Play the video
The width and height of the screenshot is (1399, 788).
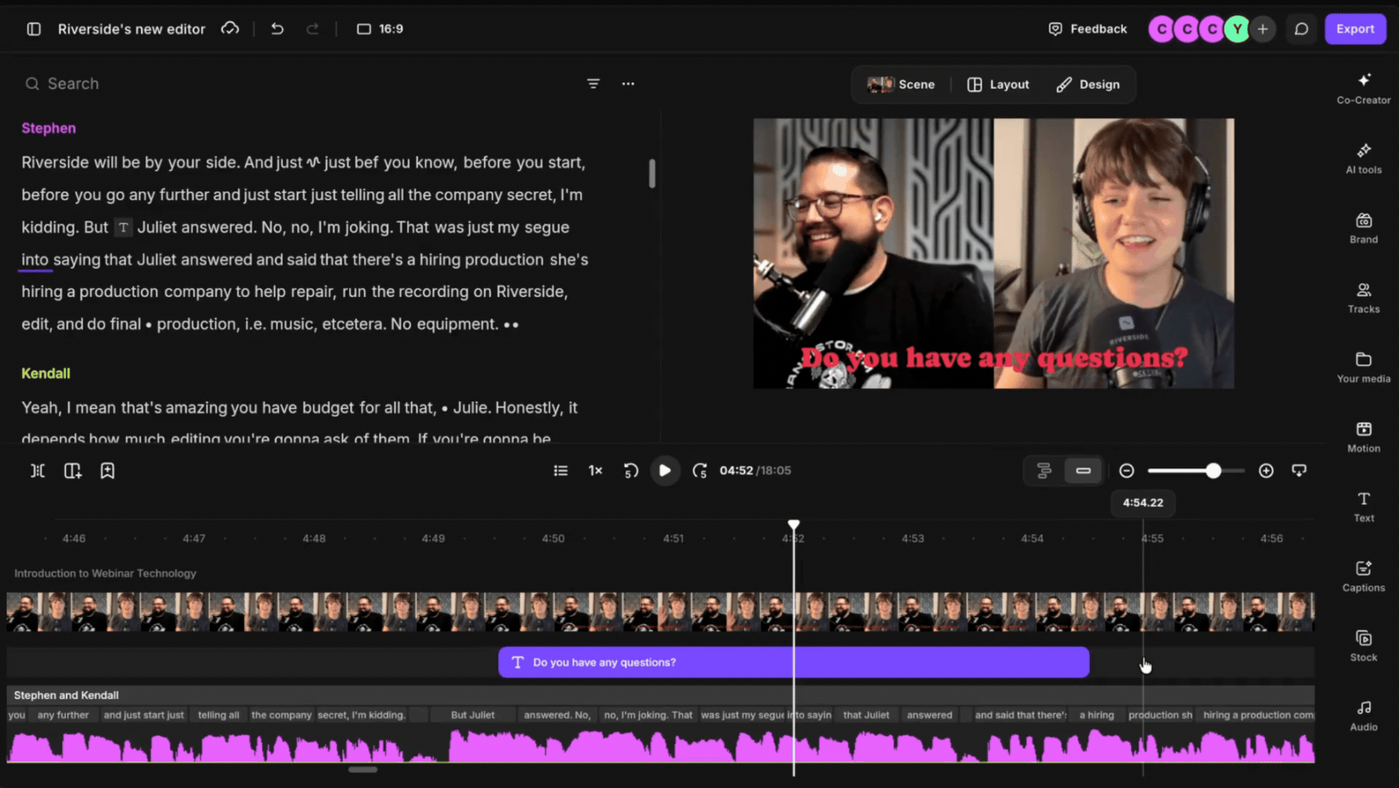pos(665,471)
